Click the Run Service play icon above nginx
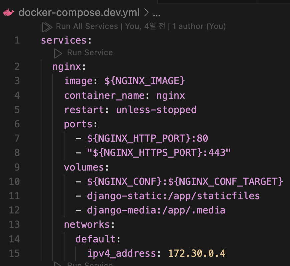Viewport: 290px width, 266px height. point(58,53)
